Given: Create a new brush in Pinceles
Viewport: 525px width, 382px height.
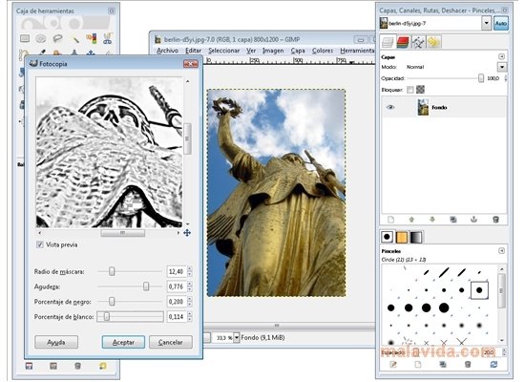Looking at the screenshot, I should click(418, 365).
